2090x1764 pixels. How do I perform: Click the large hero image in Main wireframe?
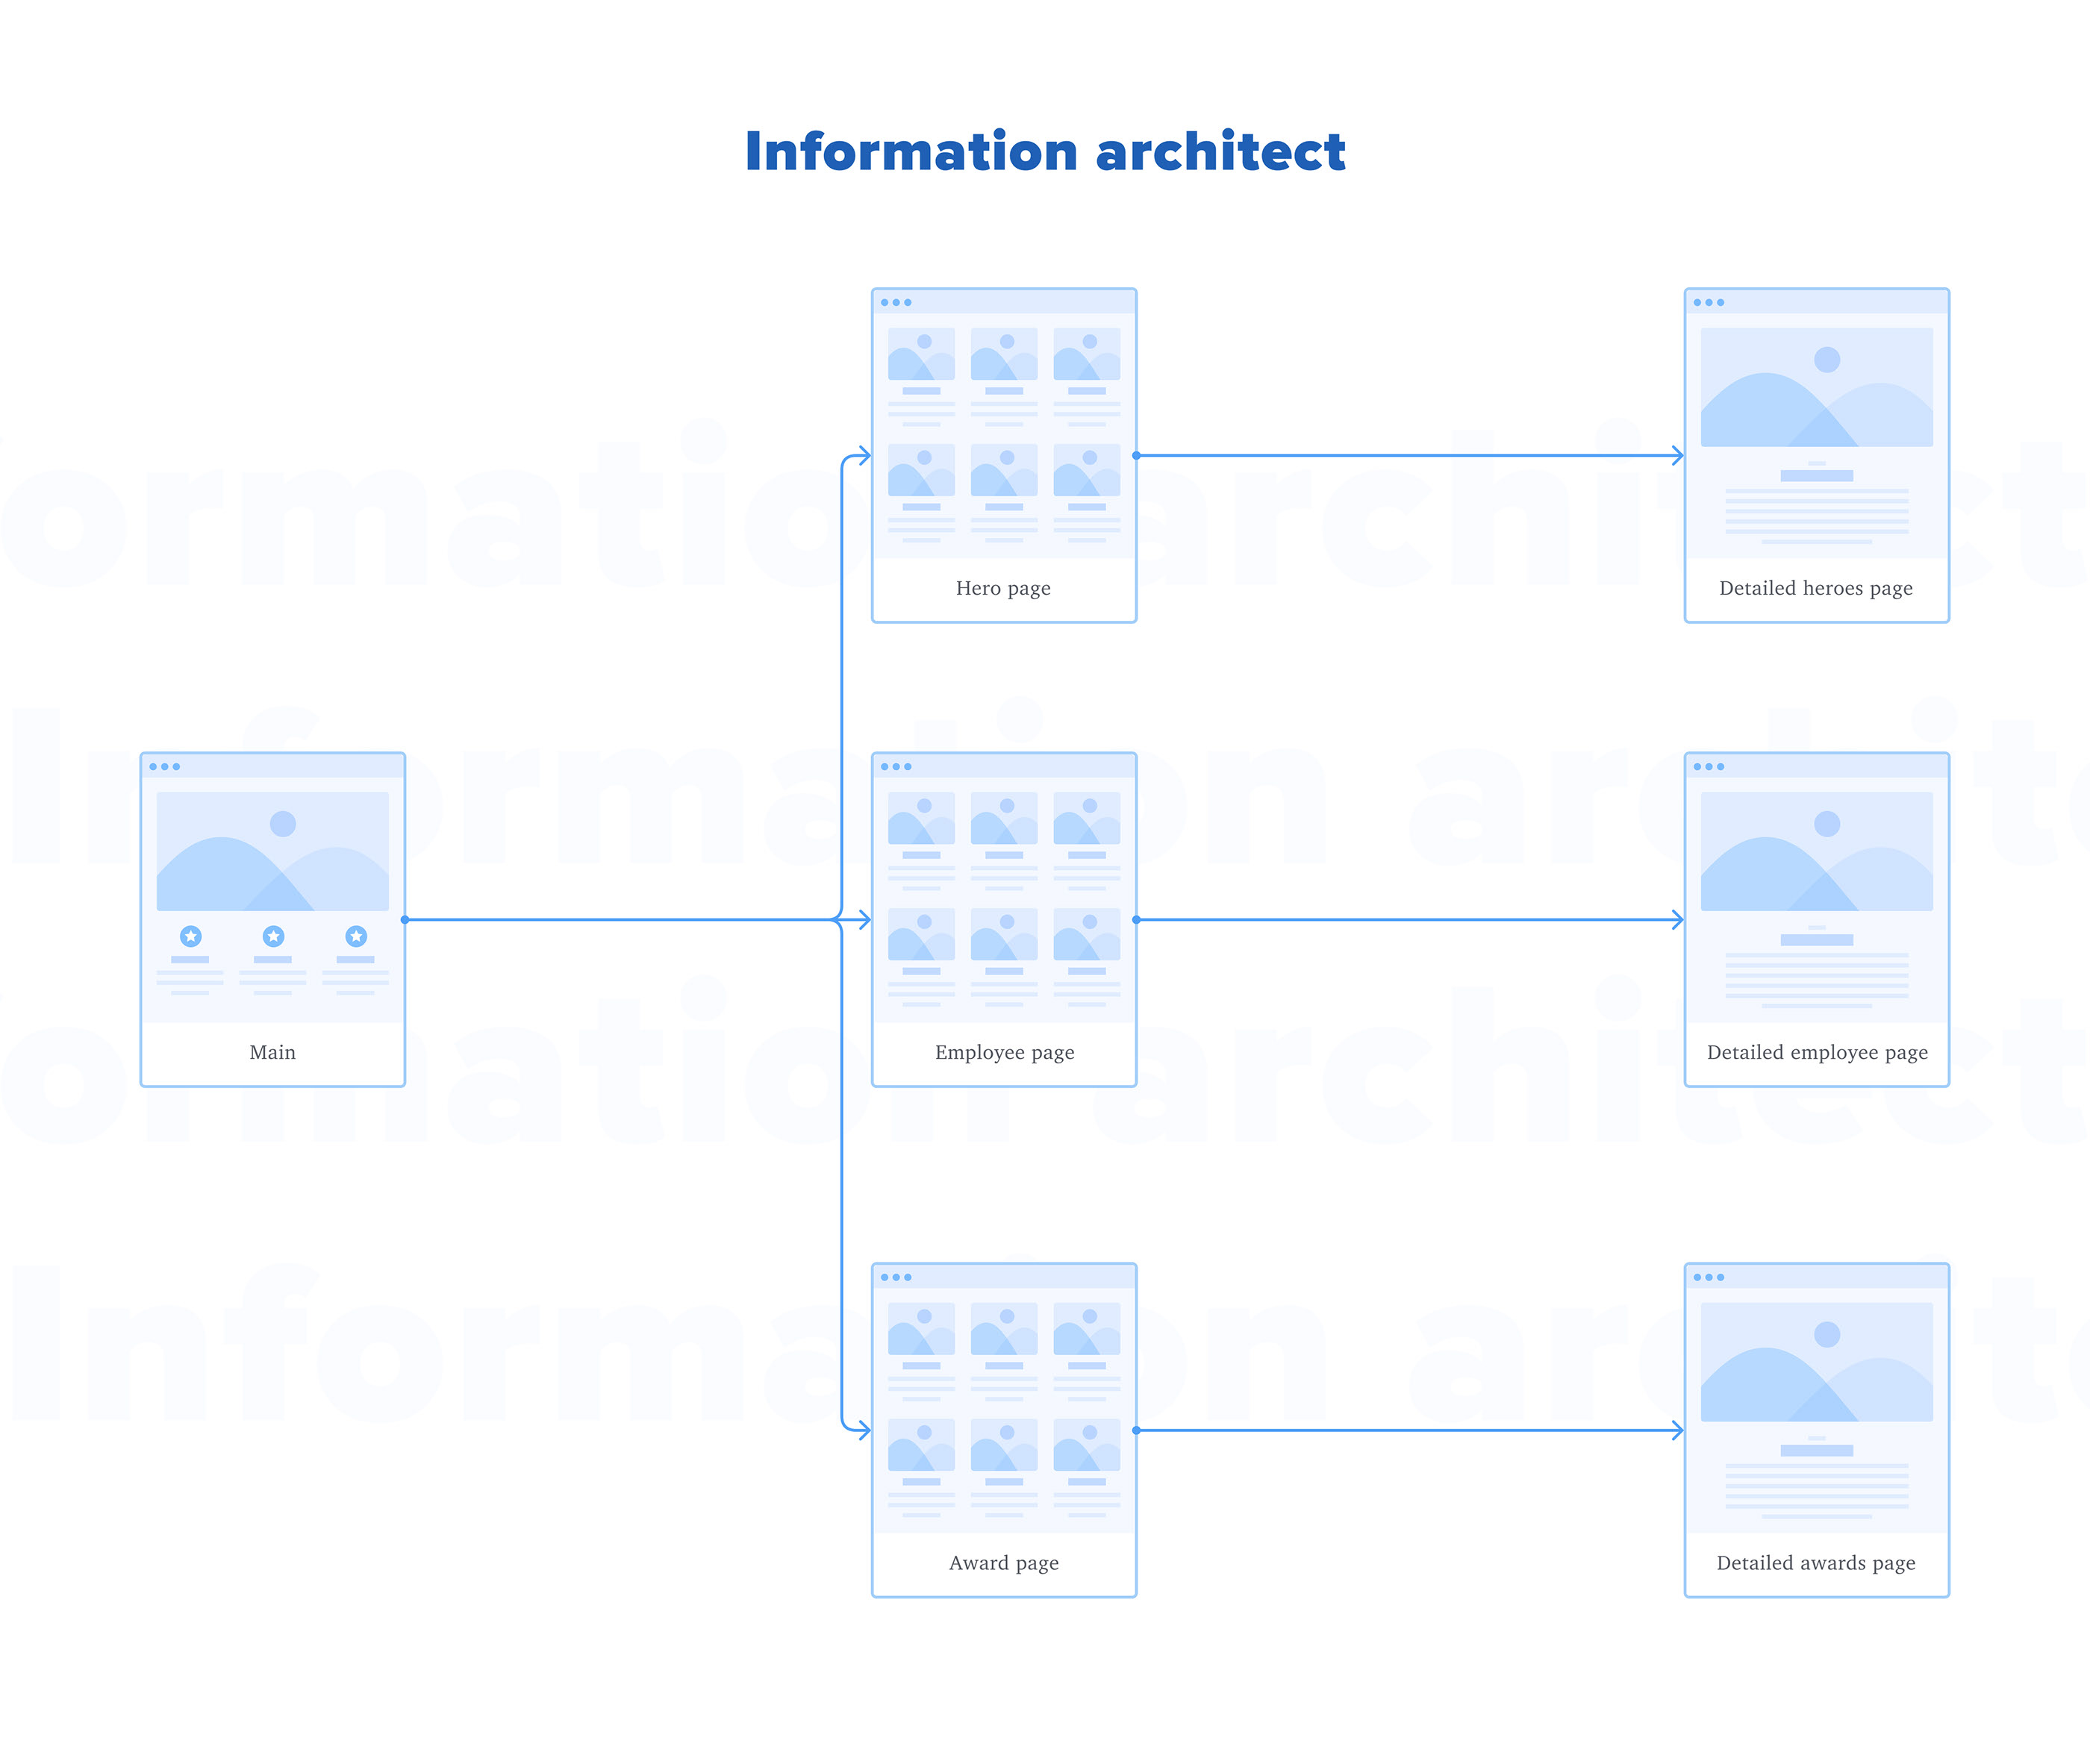pyautogui.click(x=272, y=851)
